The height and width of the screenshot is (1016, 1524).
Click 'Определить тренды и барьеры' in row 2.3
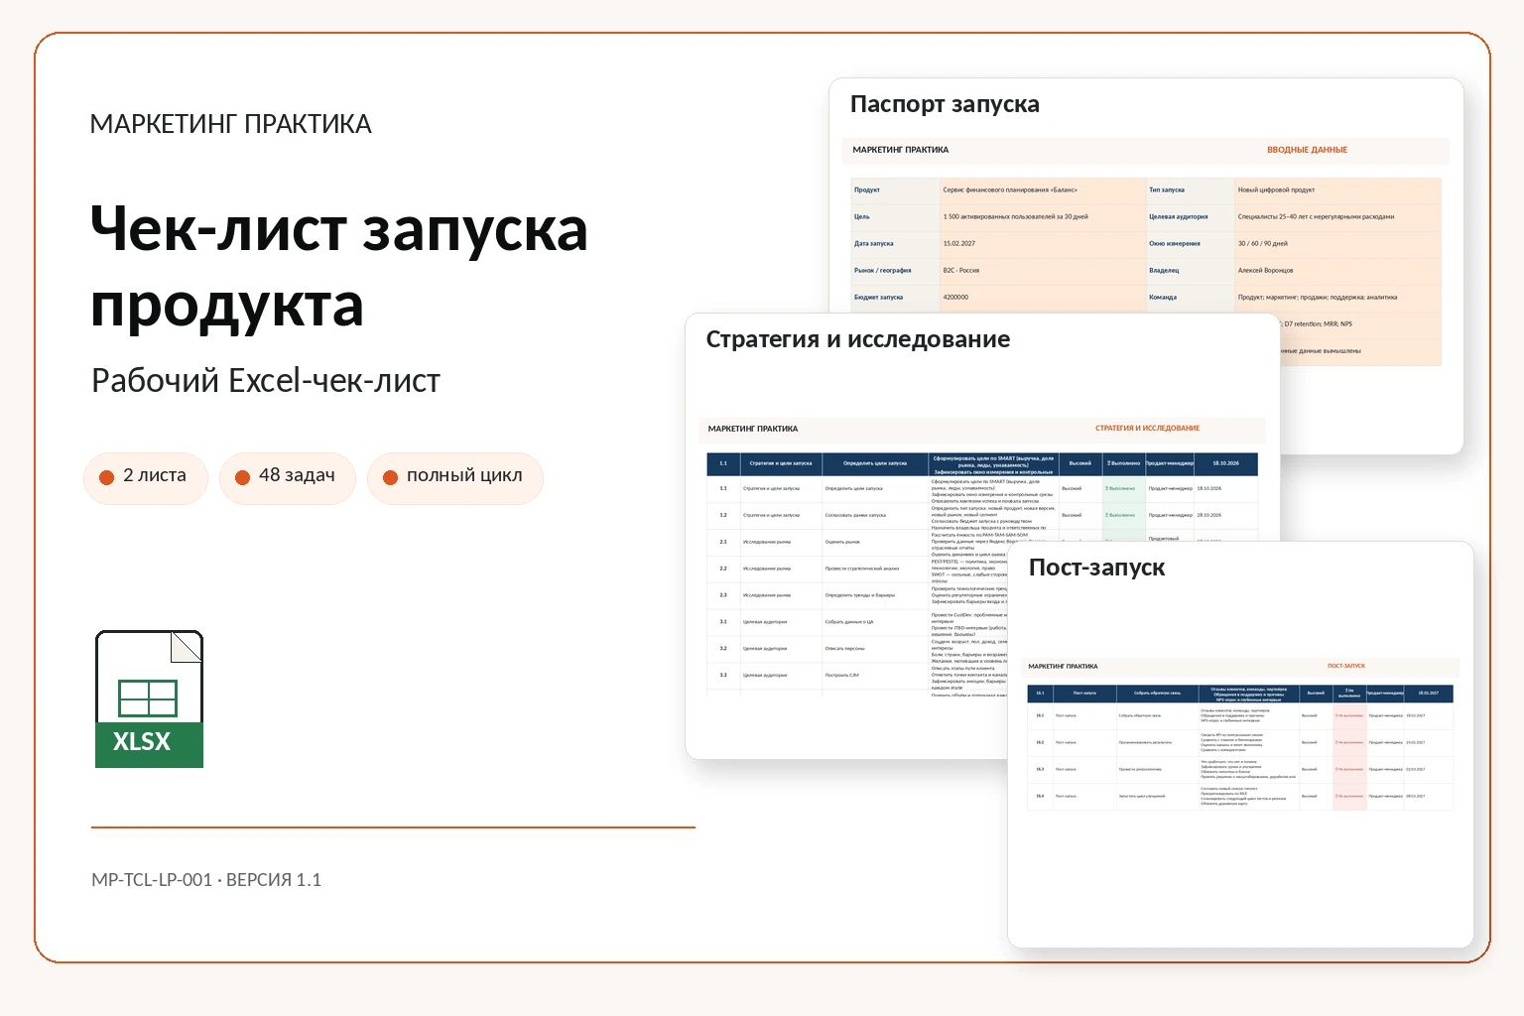coord(860,595)
